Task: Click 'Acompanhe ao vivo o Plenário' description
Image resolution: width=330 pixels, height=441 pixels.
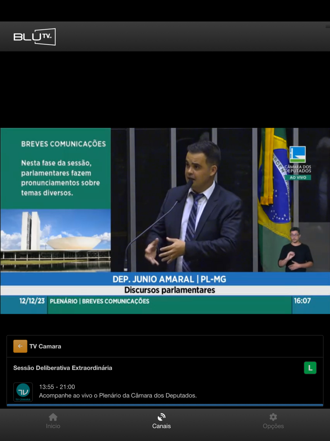Action: (x=118, y=395)
